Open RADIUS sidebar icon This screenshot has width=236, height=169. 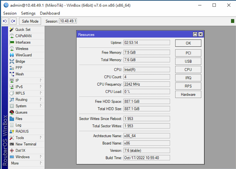[12, 131]
